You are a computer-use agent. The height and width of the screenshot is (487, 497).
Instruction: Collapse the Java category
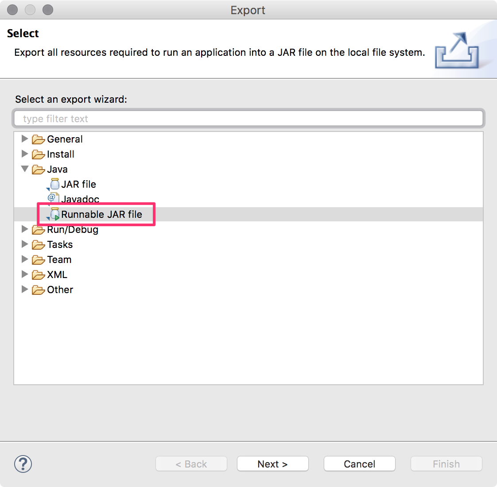pyautogui.click(x=25, y=169)
